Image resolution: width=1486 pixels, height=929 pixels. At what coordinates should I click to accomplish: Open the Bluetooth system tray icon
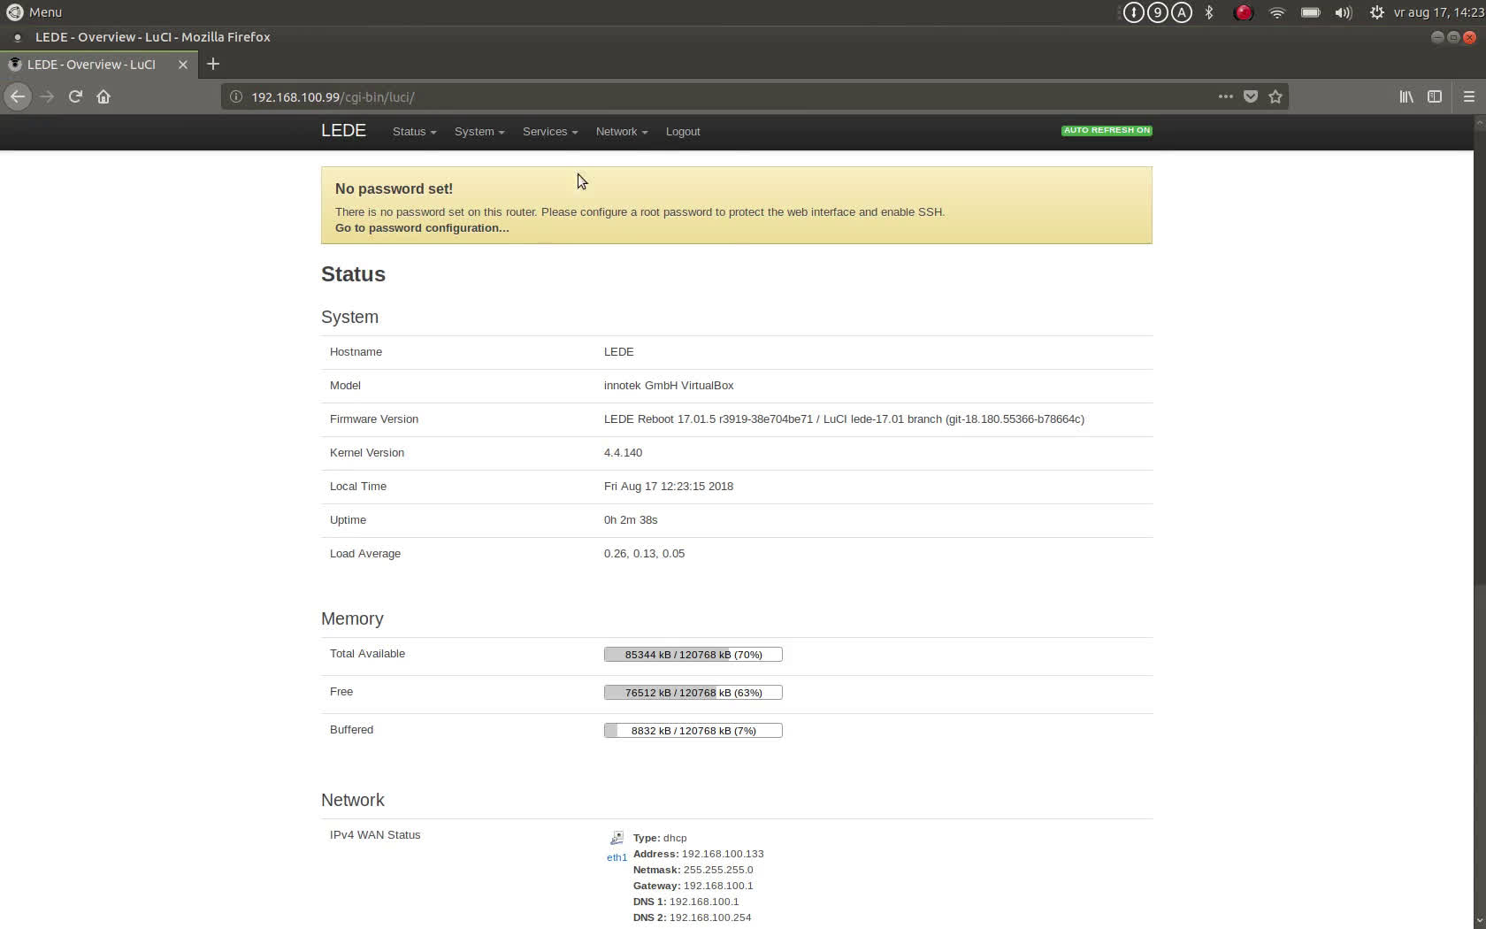tap(1209, 12)
